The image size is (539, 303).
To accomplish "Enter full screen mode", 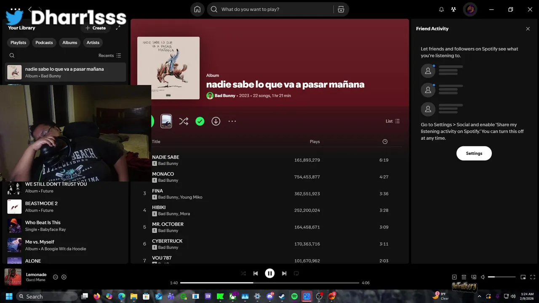I will (x=533, y=277).
